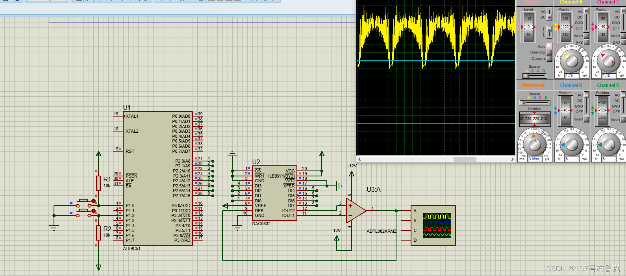Click Channel B coupling slider
This screenshot has width=626, height=276.
pyautogui.click(x=587, y=104)
